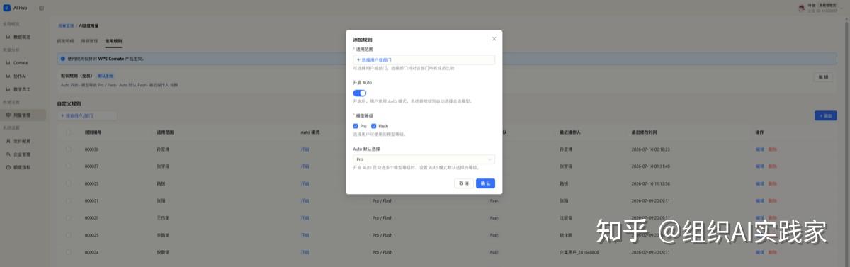
Task: Click 删除 for the 000031 row
Action: tap(773, 200)
